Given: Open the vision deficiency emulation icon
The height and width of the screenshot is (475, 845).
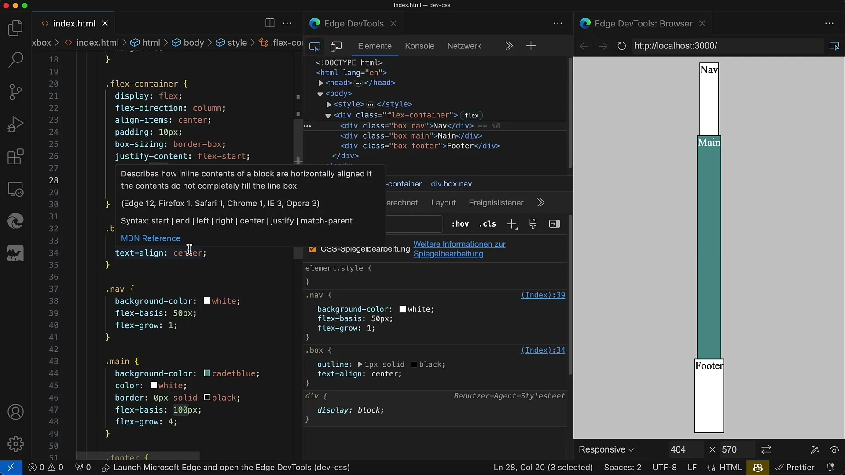Looking at the screenshot, I should 834,449.
